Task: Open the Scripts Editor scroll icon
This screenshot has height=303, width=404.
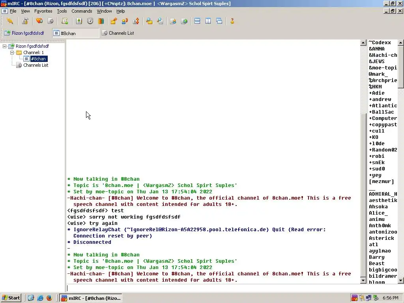Action: point(65,21)
